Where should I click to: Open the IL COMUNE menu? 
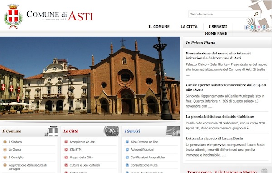pyautogui.click(x=159, y=27)
